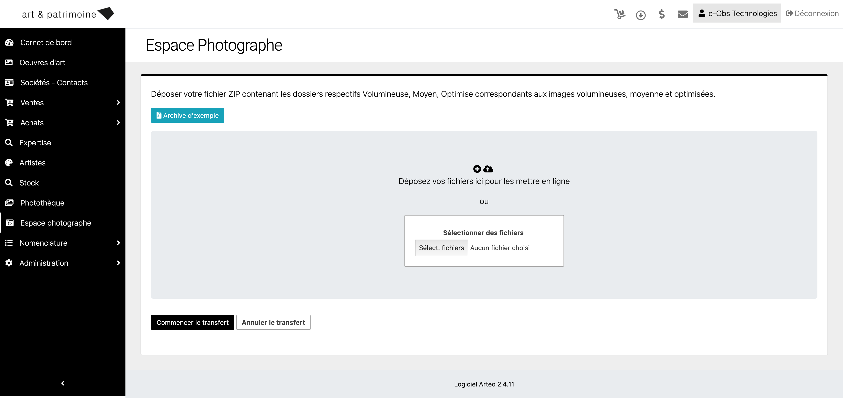Screen dimensions: 843x398
Task: Click the user silhouette icon in header
Action: tap(702, 13)
